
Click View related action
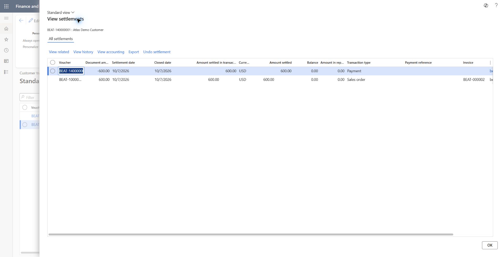(59, 52)
